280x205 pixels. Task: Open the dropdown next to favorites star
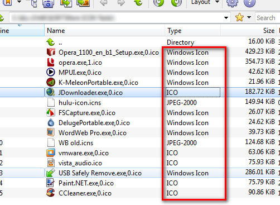tap(249, 17)
